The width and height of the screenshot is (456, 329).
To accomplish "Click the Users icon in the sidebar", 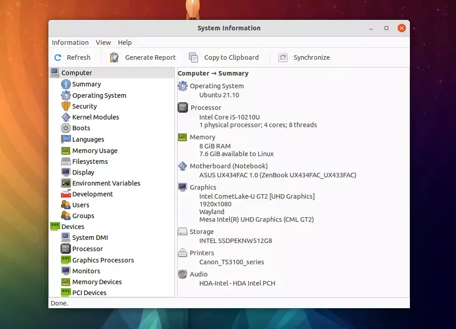I will tap(66, 205).
